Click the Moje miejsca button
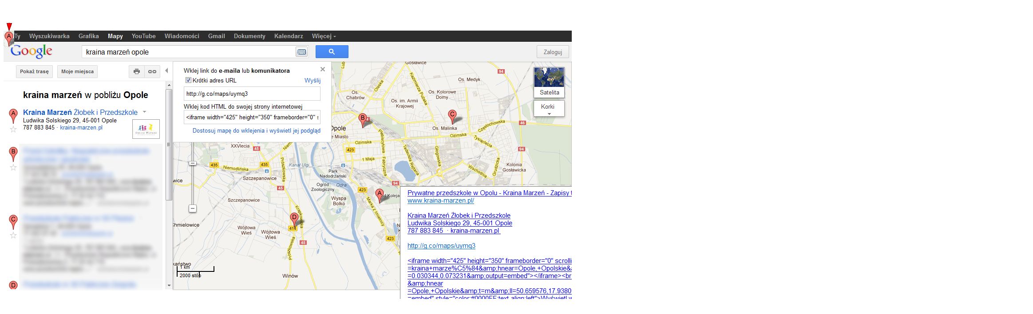Viewport: 1033px width, 314px height. pos(77,71)
